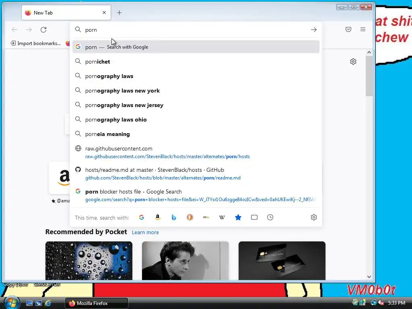412x309 pixels.
Task: Click the address bar text field
Action: [x=196, y=30]
